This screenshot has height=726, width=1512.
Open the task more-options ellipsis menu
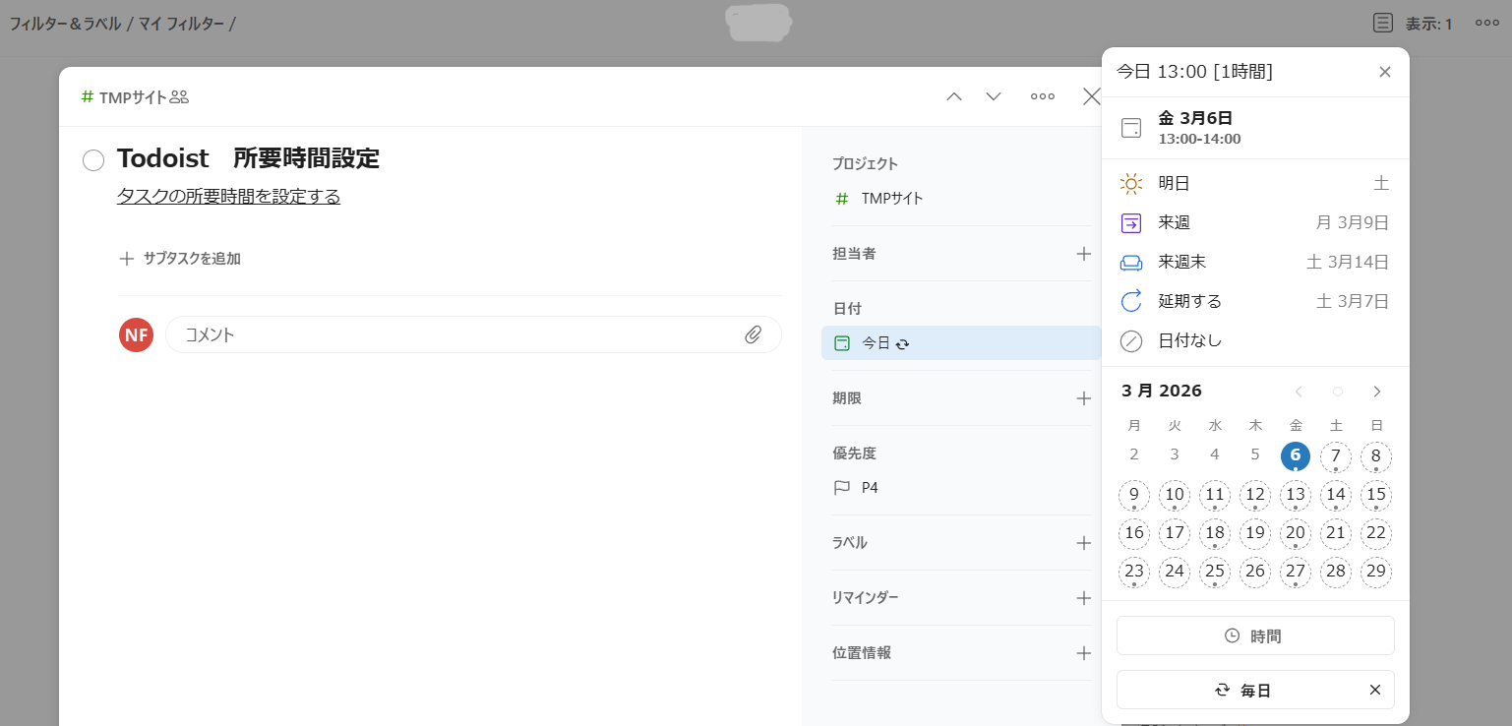1042,96
